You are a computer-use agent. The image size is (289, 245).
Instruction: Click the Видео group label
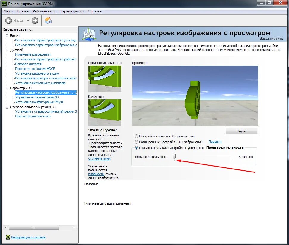(15, 36)
